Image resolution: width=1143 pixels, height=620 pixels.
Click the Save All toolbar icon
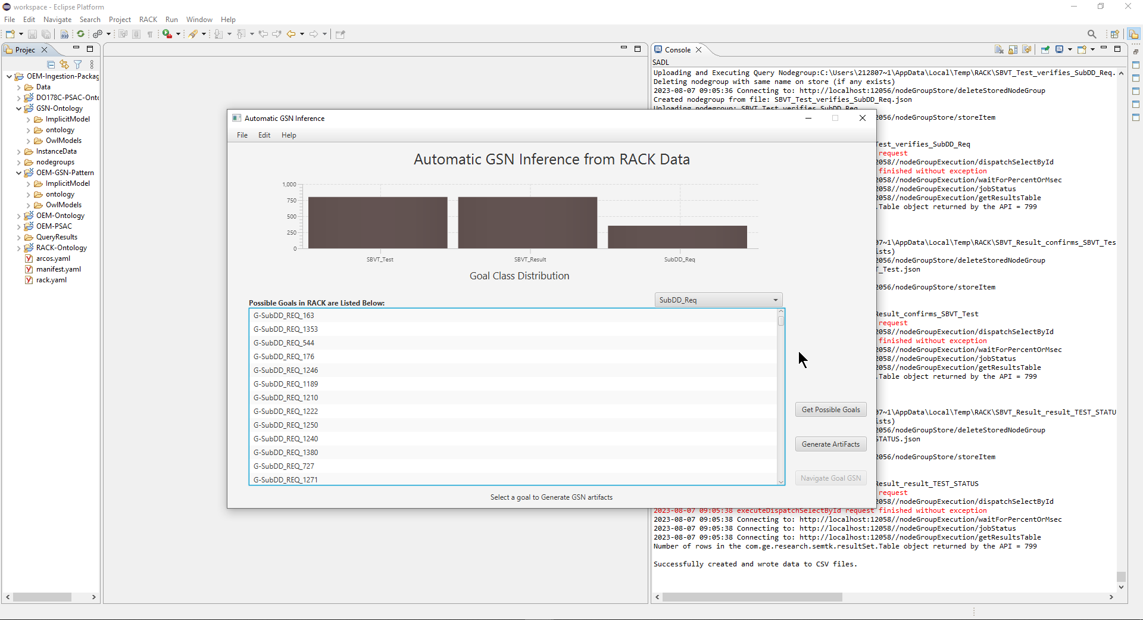46,34
